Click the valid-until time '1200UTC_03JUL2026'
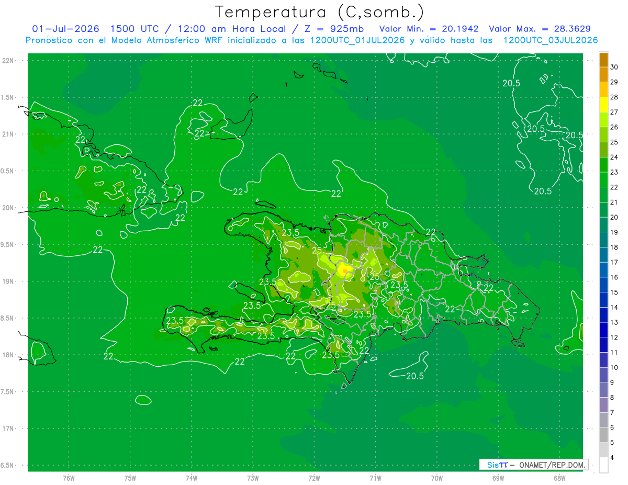 point(551,40)
